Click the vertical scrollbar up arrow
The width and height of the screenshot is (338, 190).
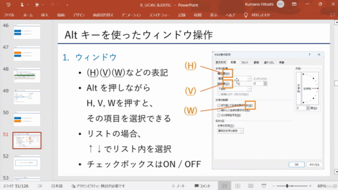click(x=336, y=22)
